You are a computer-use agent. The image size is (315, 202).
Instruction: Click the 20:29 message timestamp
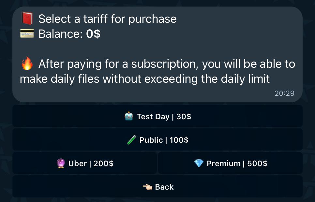(284, 94)
